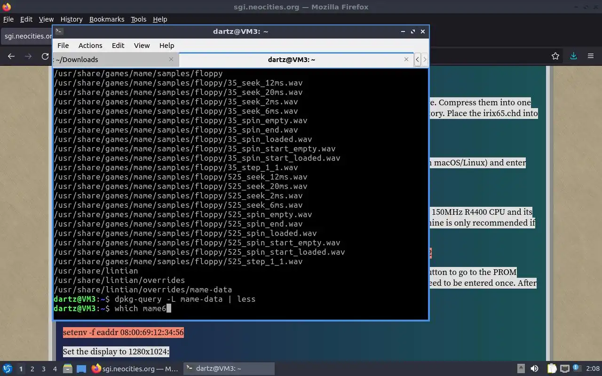Click the setenv eaddr command on webpage
This screenshot has height=376, width=602.
click(123, 332)
